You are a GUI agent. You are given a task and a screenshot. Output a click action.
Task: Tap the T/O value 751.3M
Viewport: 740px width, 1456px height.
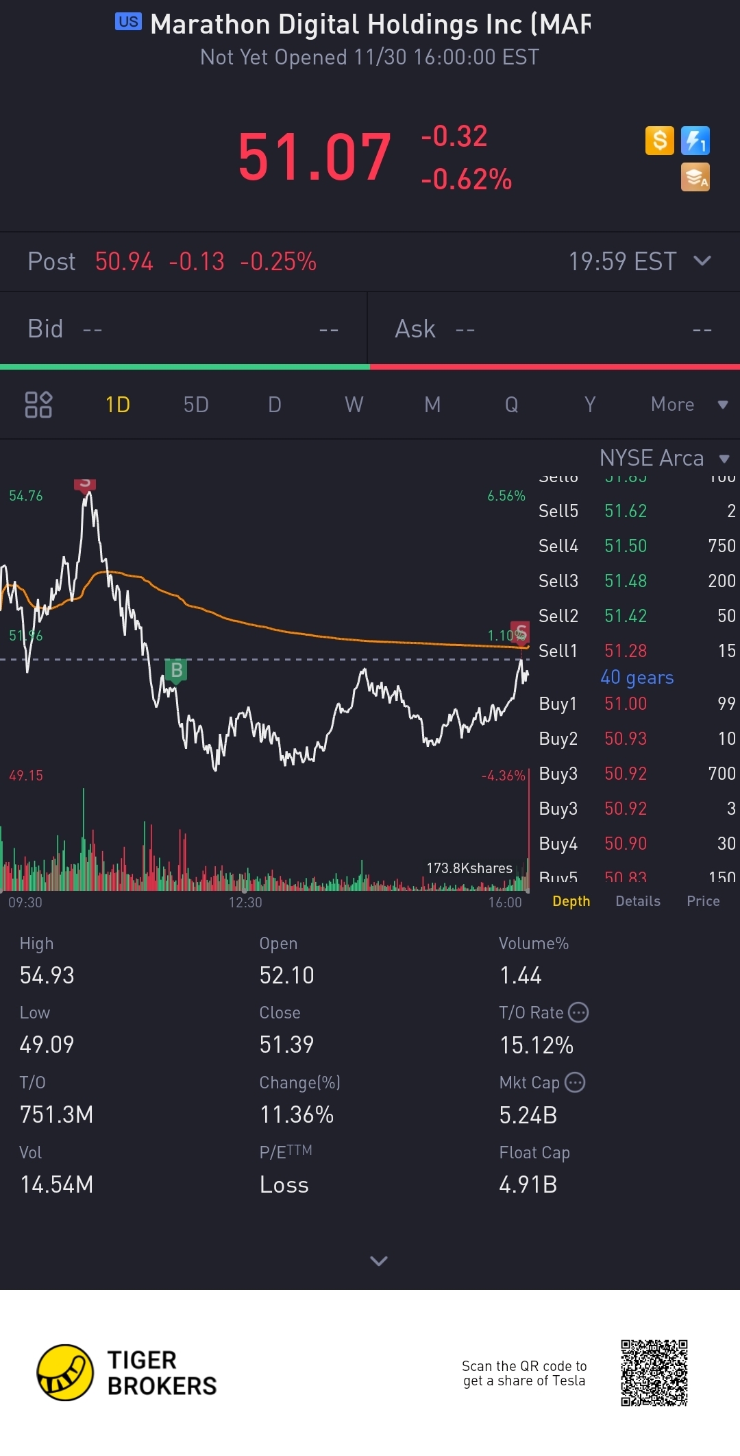point(56,1114)
